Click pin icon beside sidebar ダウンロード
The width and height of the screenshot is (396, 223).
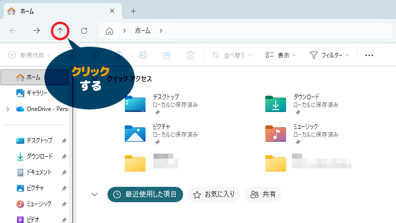[64, 157]
